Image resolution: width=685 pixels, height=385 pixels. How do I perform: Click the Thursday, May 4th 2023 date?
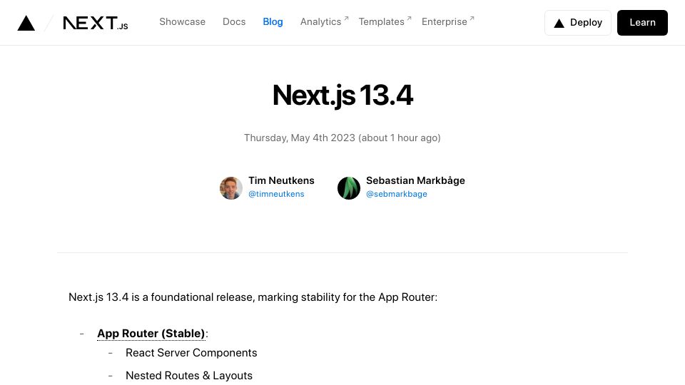tap(342, 138)
